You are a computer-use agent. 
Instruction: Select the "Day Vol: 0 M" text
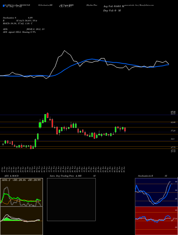tap(112, 10)
